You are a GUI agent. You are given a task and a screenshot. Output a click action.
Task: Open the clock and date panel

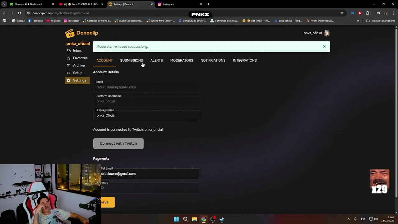388,219
